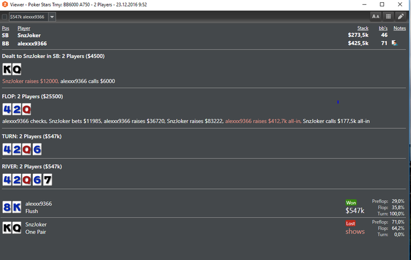The image size is (411, 260).
Task: Click 'alexxx9366 raises $412,7k all-in' text
Action: 263,121
